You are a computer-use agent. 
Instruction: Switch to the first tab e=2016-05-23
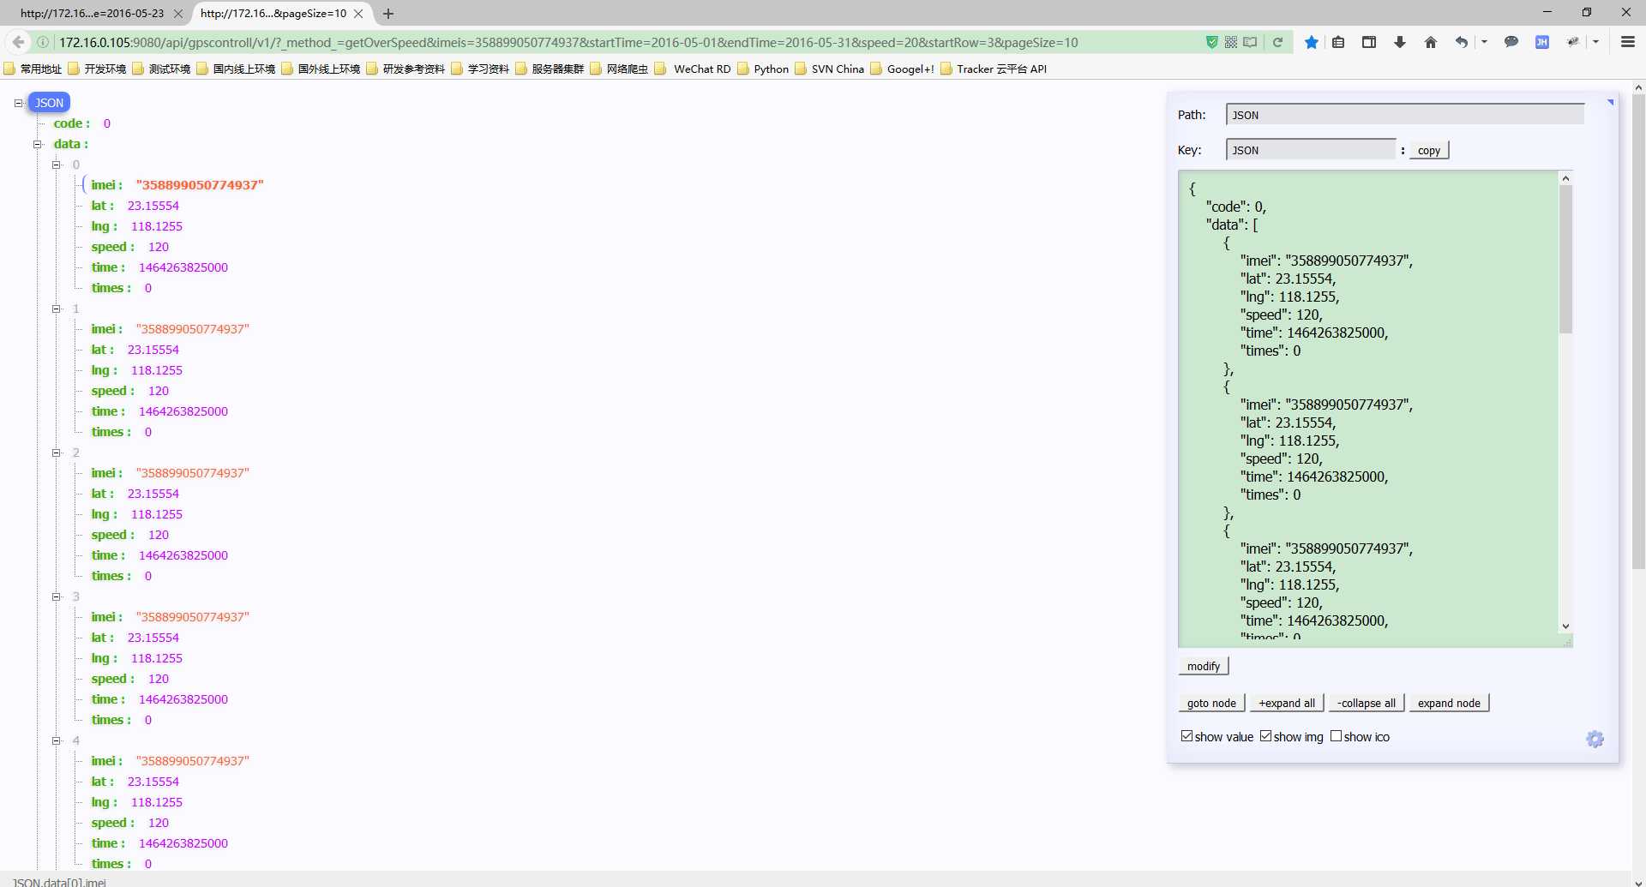point(93,14)
